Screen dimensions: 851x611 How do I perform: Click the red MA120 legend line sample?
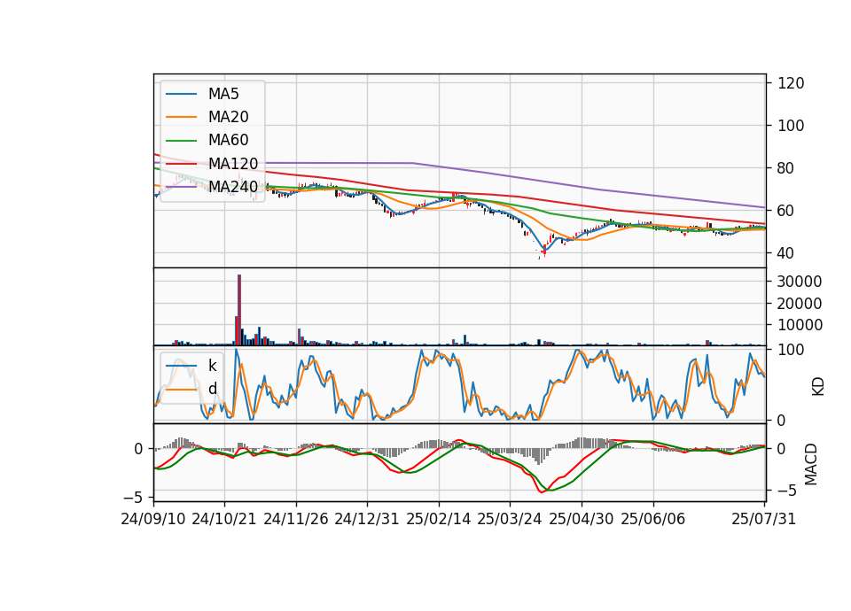181,164
